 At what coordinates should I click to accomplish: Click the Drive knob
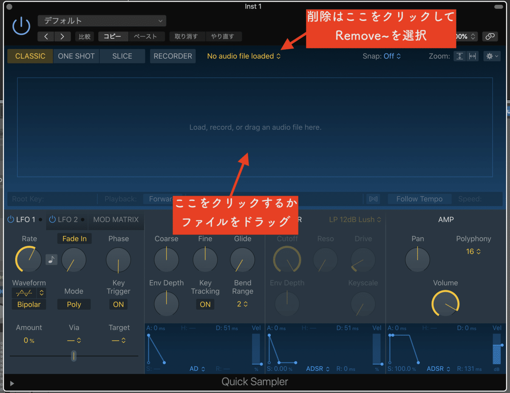point(363,260)
